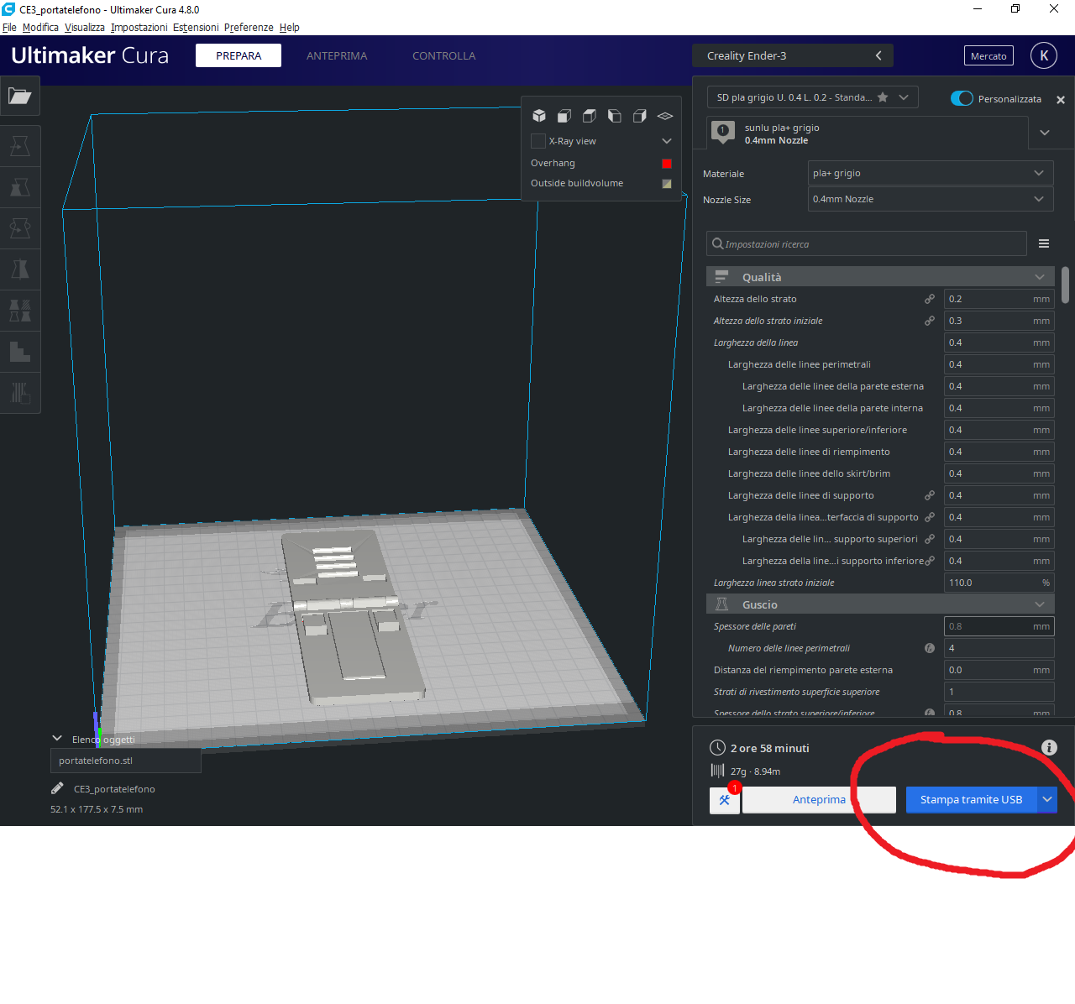Open the Materiale dropdown

930,173
